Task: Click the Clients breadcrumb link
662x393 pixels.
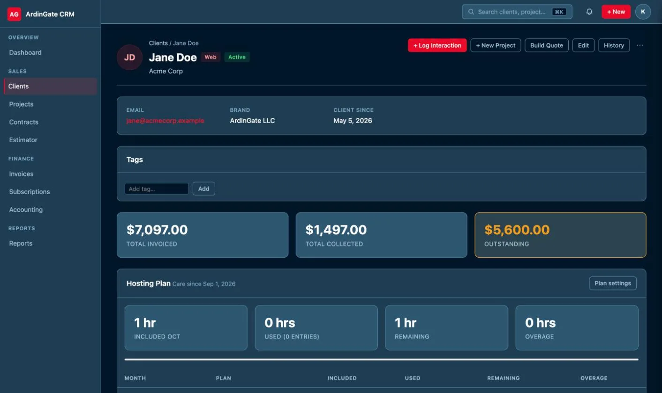Action: (x=158, y=43)
